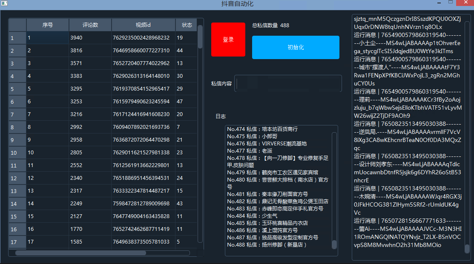Image resolution: width=474 pixels, height=264 pixels.
Task: Focus the 私信内容 message input field
Action: click(288, 83)
